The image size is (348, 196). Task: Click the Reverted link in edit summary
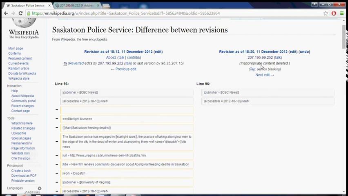point(76,63)
